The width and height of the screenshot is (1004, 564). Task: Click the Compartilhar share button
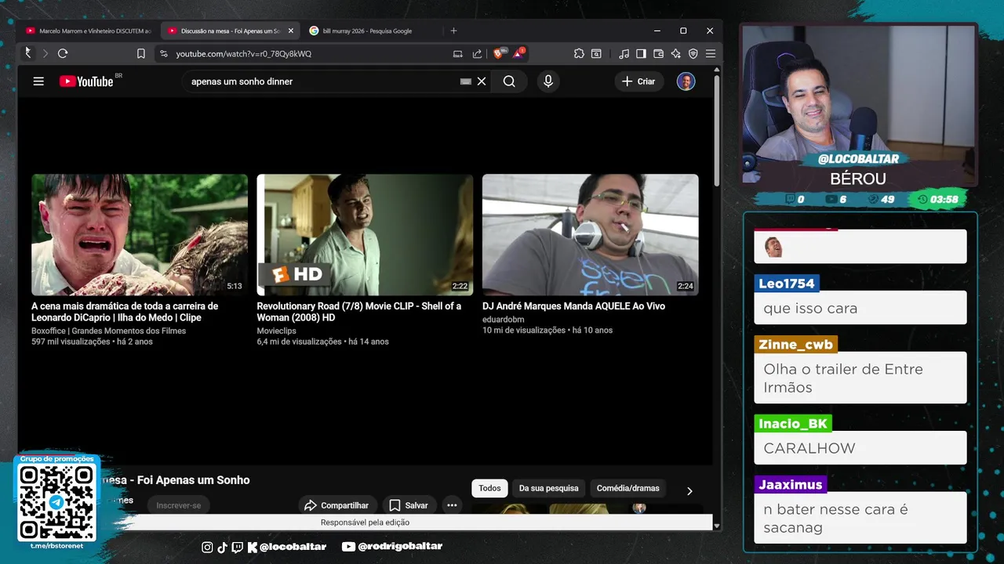point(336,505)
